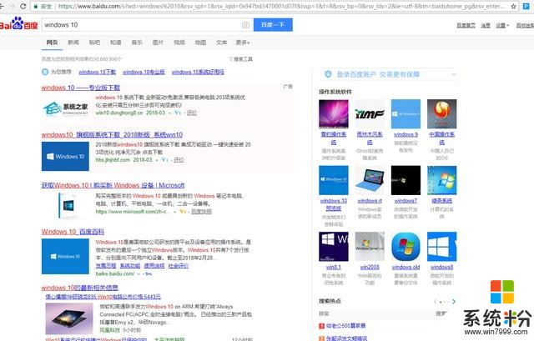Open 百度快照 for Microsoft result
The image size is (534, 341).
[x=201, y=211]
